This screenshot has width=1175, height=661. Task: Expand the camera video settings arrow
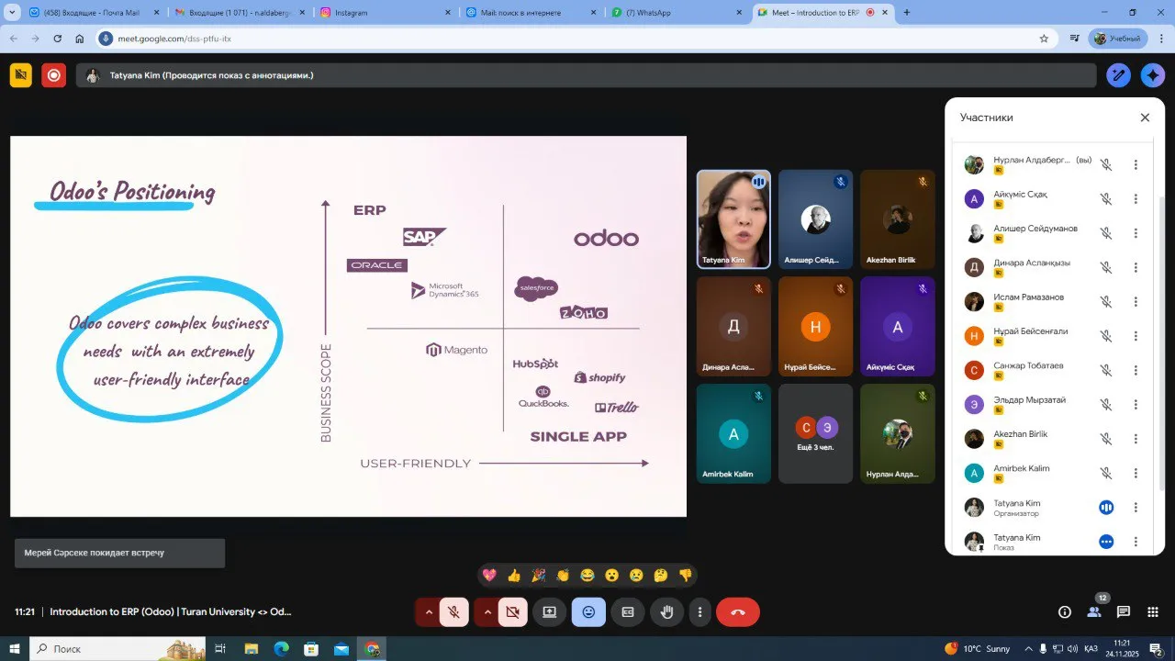(487, 611)
